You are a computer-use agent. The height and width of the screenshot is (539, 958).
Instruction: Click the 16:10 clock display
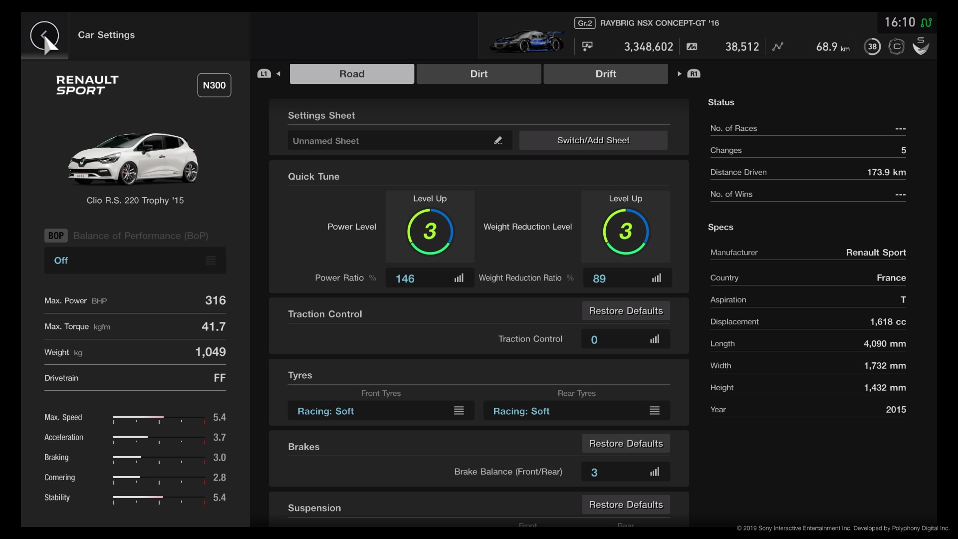click(x=900, y=22)
